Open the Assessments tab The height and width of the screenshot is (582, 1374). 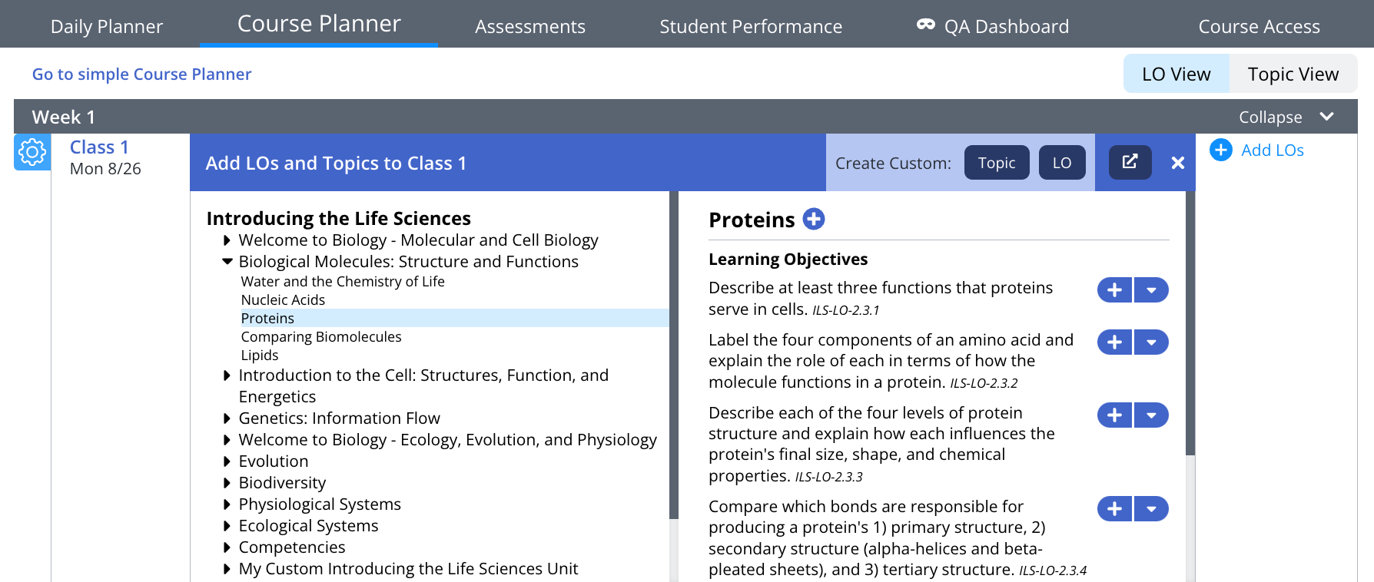(529, 26)
